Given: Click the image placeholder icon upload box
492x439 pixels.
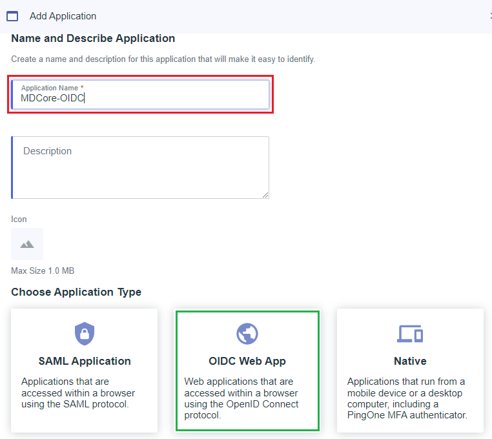Looking at the screenshot, I should [x=27, y=244].
